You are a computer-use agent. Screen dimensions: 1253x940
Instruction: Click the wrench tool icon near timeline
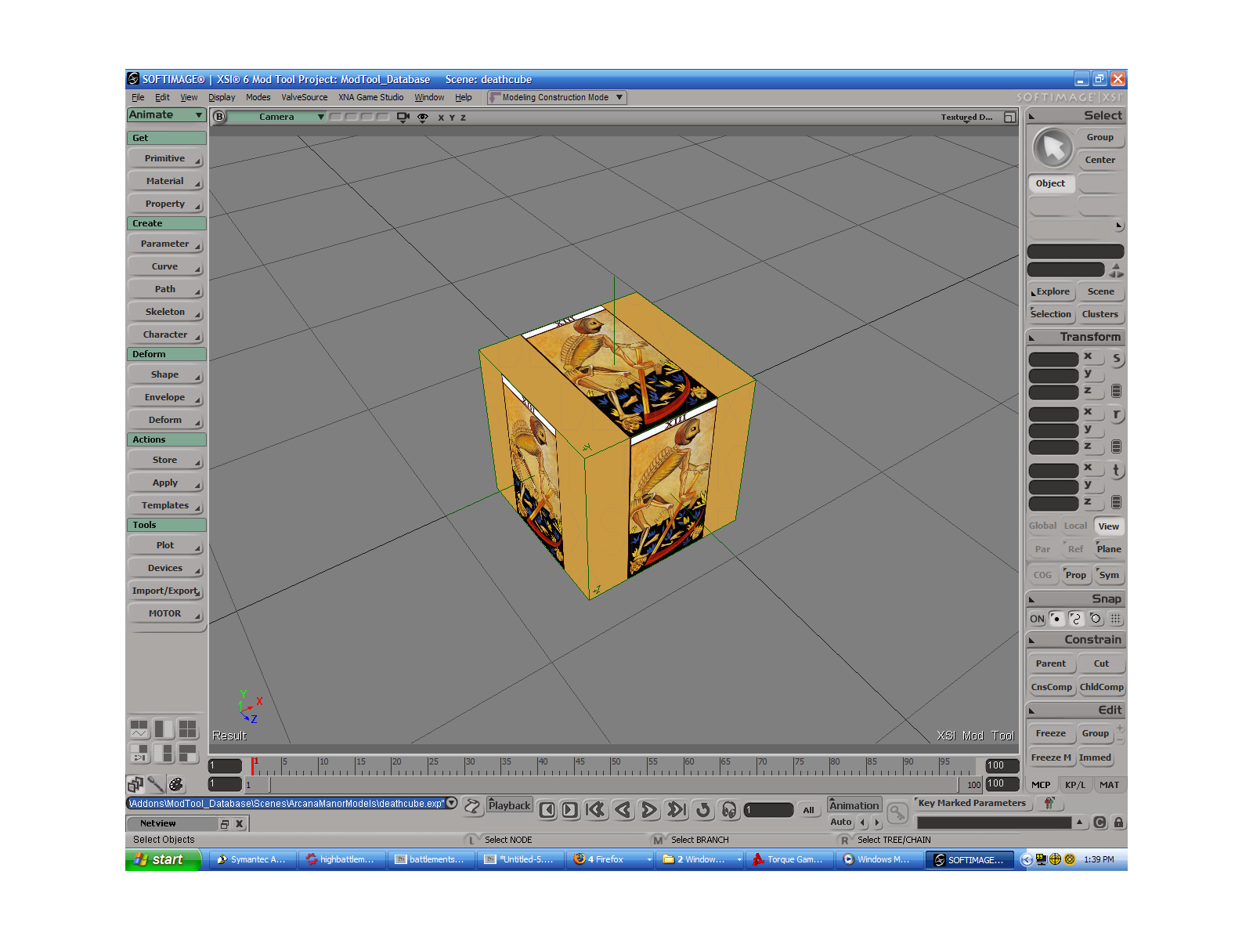click(x=155, y=784)
